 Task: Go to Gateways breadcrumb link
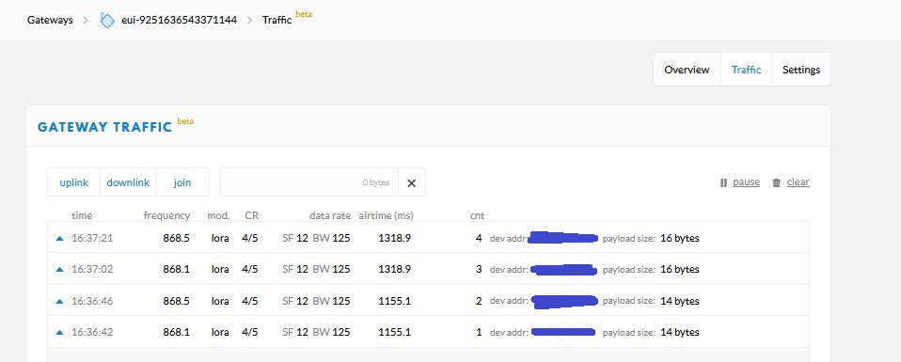(50, 20)
